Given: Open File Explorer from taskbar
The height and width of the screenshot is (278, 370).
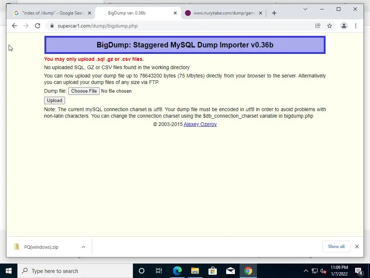Looking at the screenshot, I should coord(195,271).
